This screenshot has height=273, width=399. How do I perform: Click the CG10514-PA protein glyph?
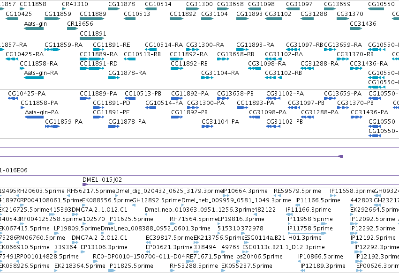151,108
